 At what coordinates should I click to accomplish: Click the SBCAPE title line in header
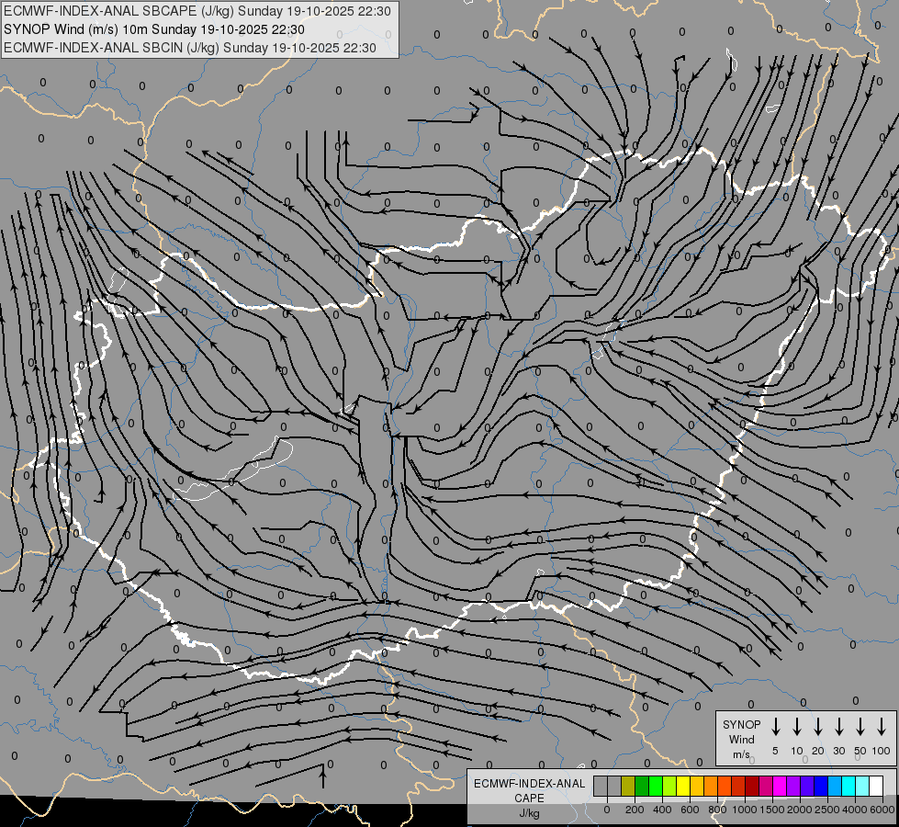[x=197, y=11]
